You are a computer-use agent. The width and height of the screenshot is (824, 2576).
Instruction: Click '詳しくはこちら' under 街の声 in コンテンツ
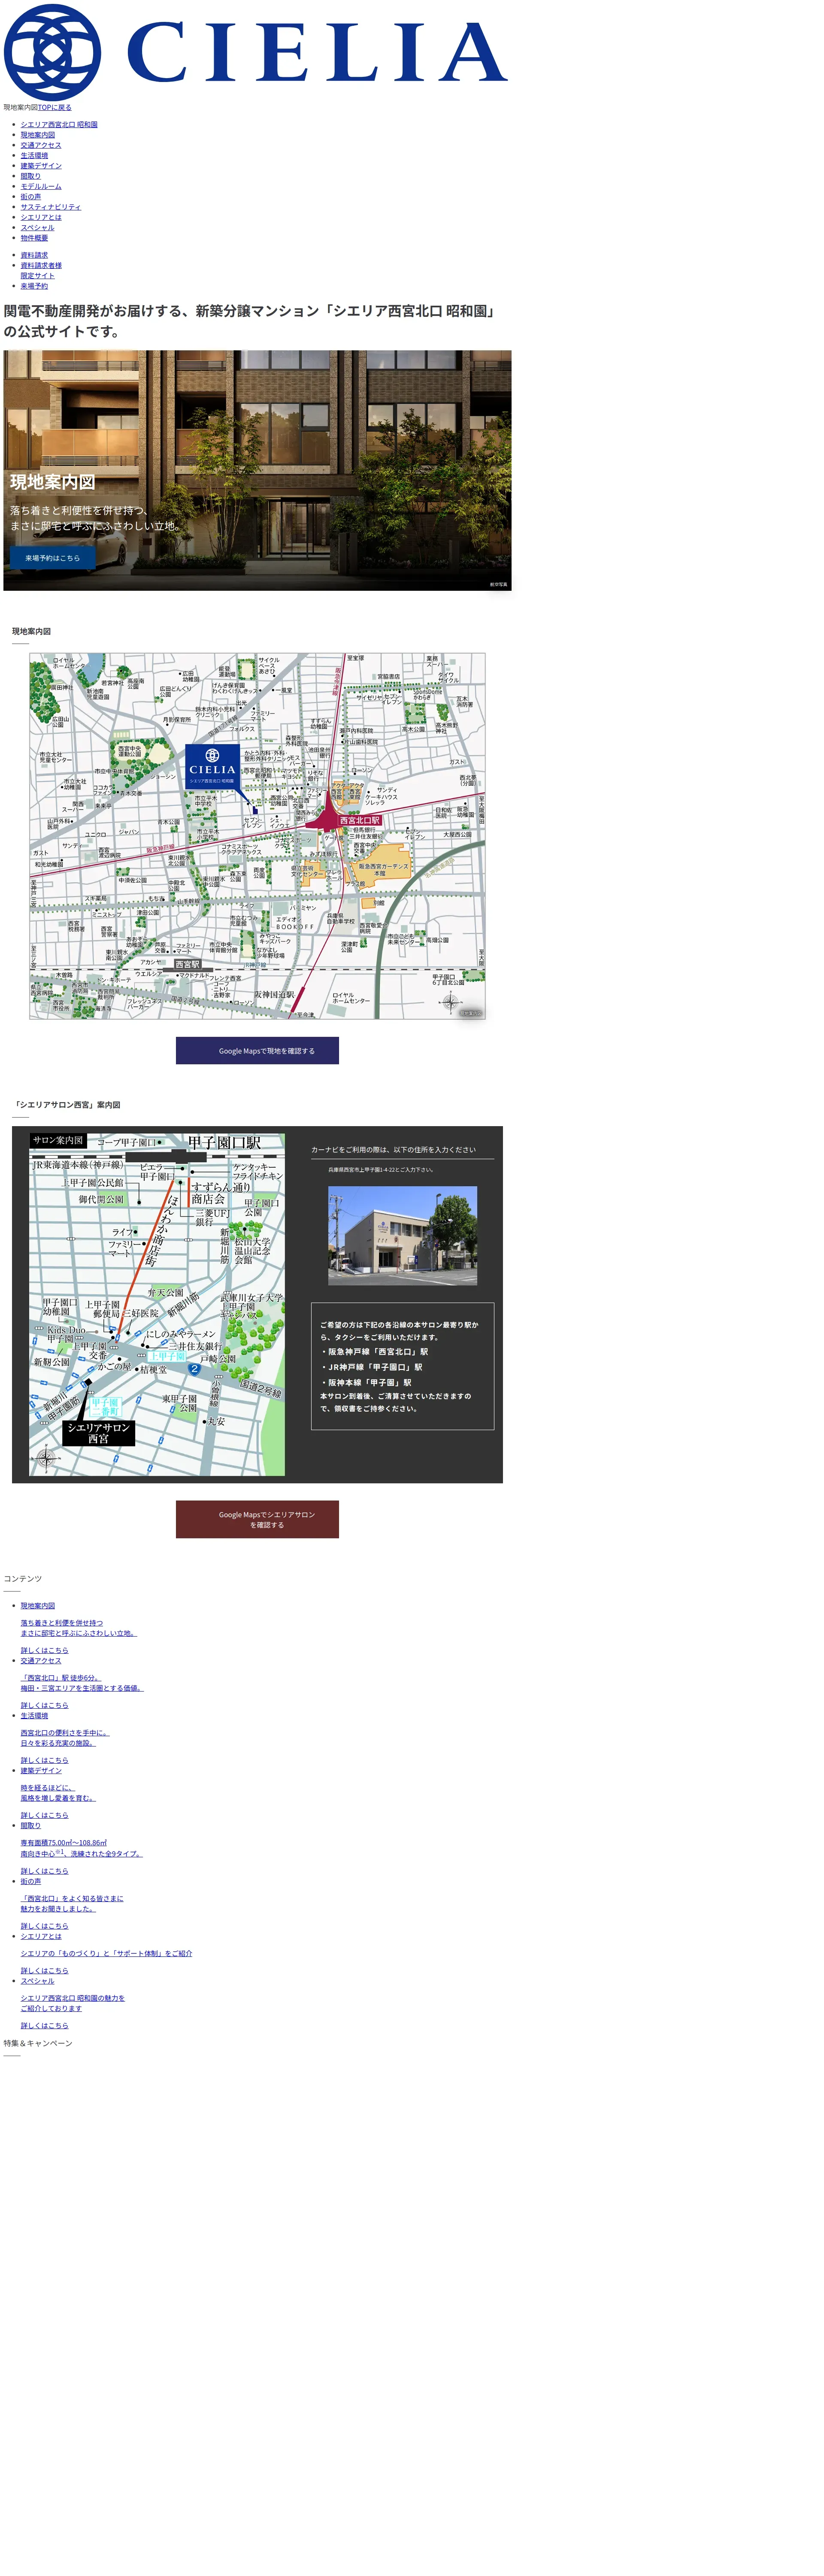coord(45,1926)
